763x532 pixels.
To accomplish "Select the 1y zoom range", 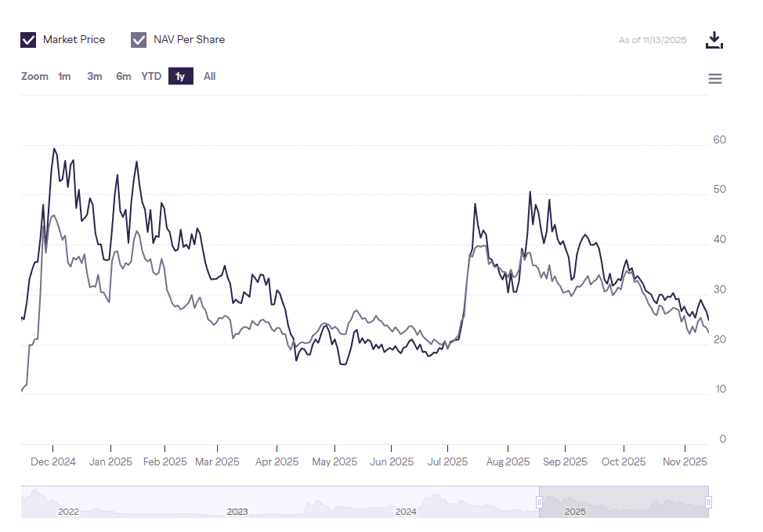I will (179, 76).
